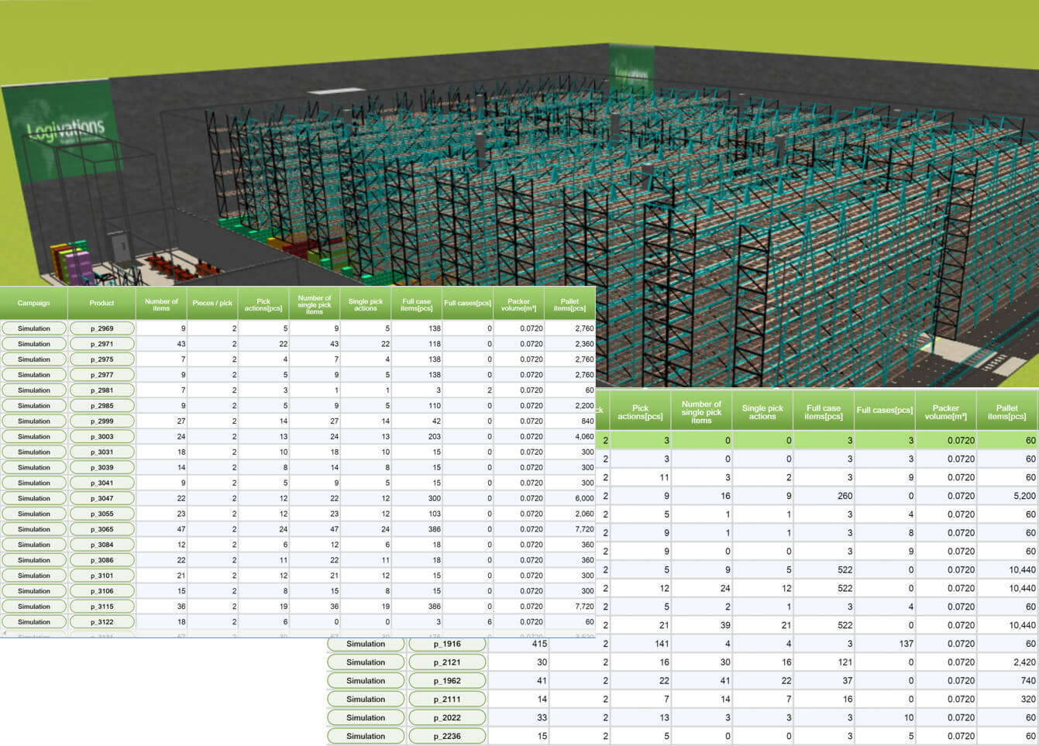This screenshot has width=1039, height=746.
Task: Choose product p_2999
Action: pos(101,421)
